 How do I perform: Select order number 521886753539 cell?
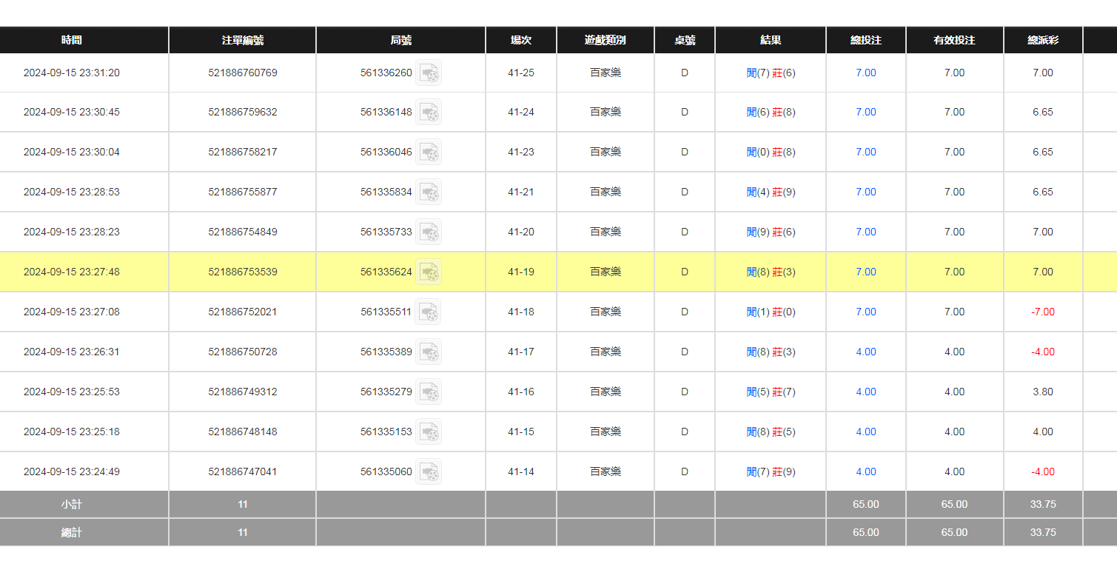click(x=242, y=272)
